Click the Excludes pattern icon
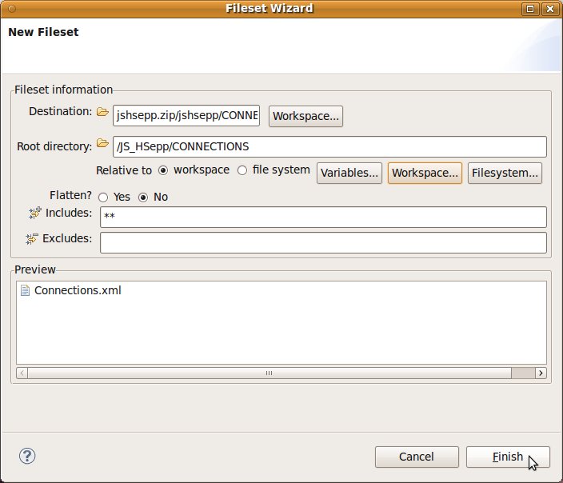 [32, 238]
